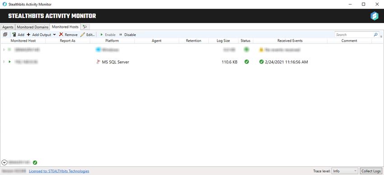Remove the selected host
The height and width of the screenshot is (175, 384).
click(68, 35)
